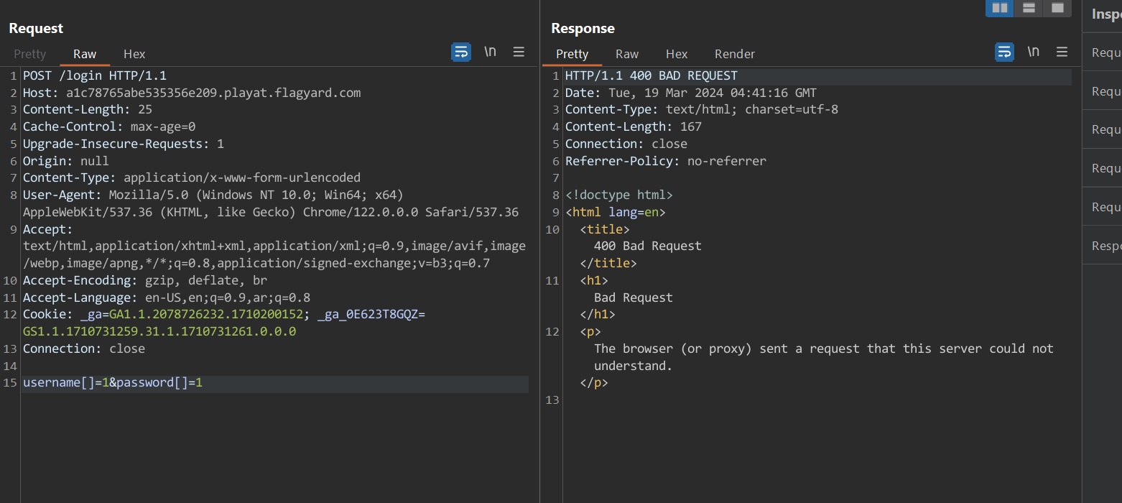1122x503 pixels.
Task: Switch Response view to Raw tab
Action: 627,54
